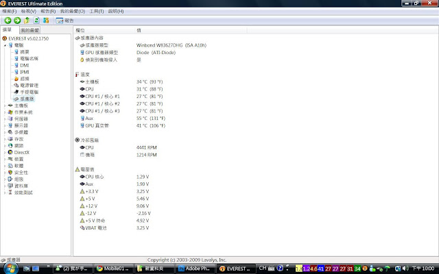Select the CPU 核心 1.29 V voltage row
Viewport: 439px width, 274px height.
click(115, 177)
